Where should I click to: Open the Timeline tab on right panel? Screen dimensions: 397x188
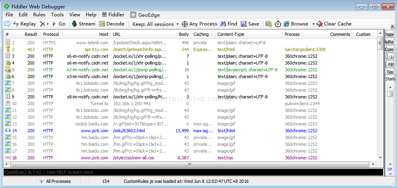click(390, 72)
